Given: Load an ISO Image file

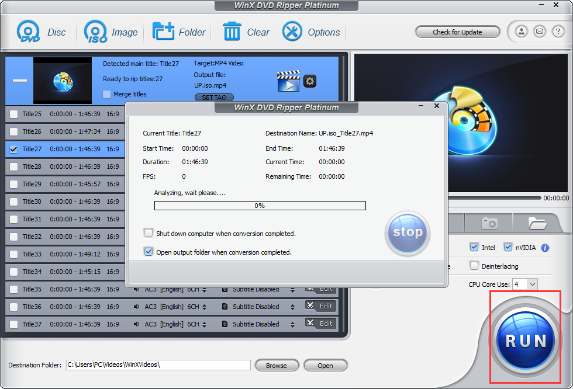Looking at the screenshot, I should pyautogui.click(x=111, y=32).
